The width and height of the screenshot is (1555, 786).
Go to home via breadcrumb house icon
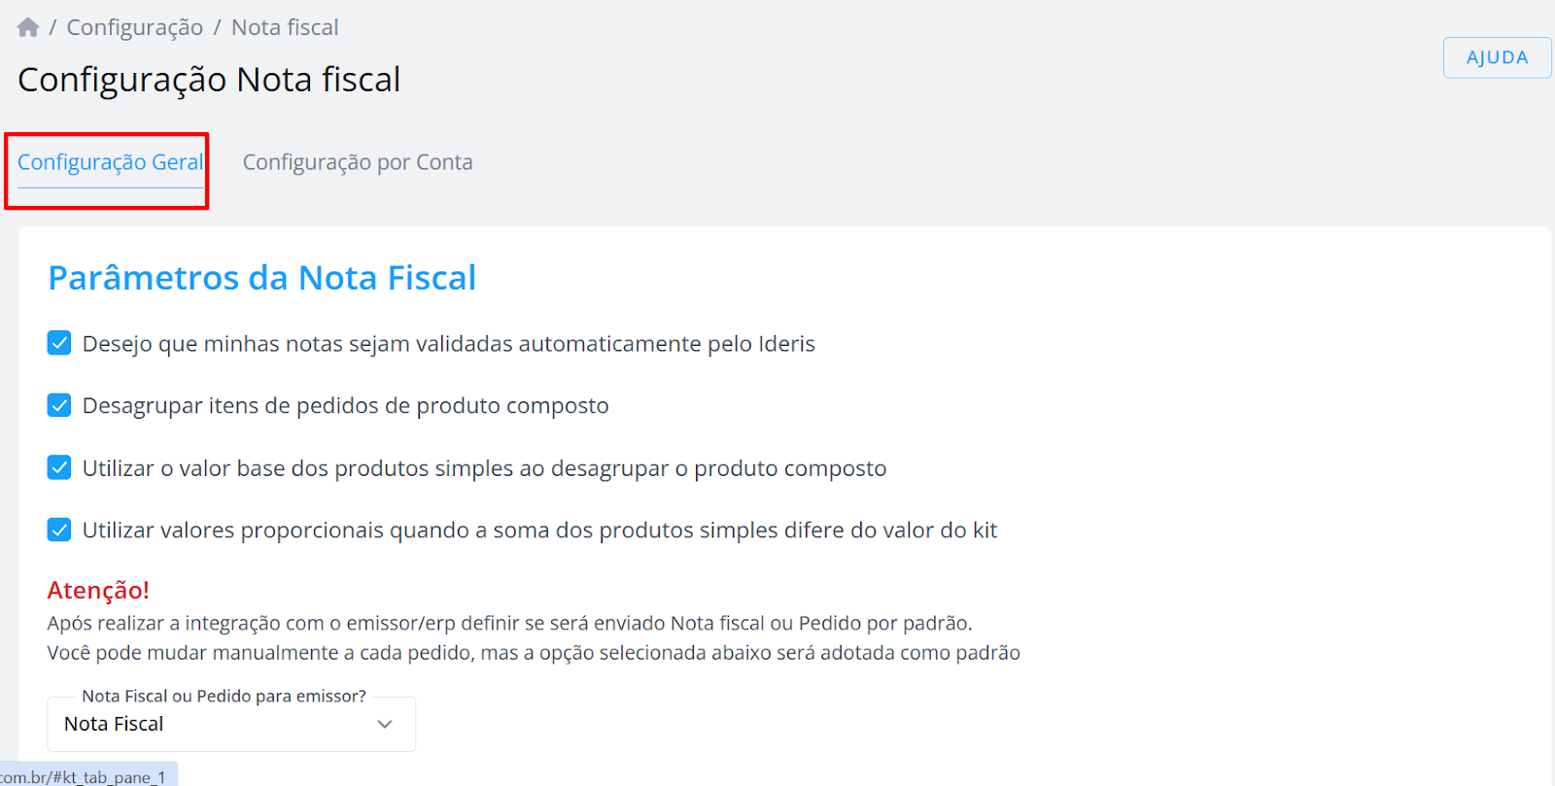[28, 27]
